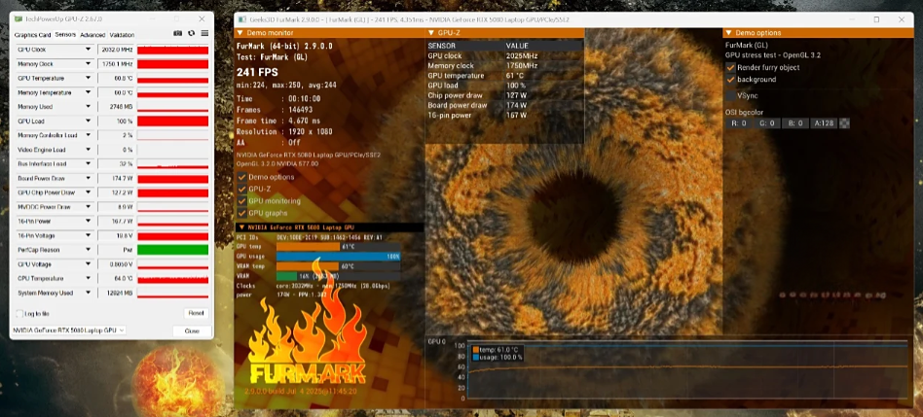
Task: Open the GPU Temperature sensor dropdown
Action: click(x=89, y=78)
